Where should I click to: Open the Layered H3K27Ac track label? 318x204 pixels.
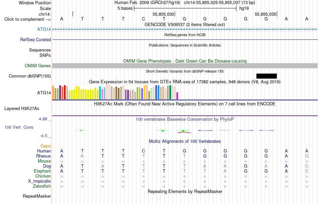click(22, 109)
